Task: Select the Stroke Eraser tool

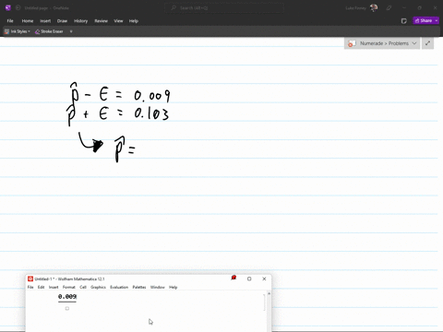Action: 49,31
